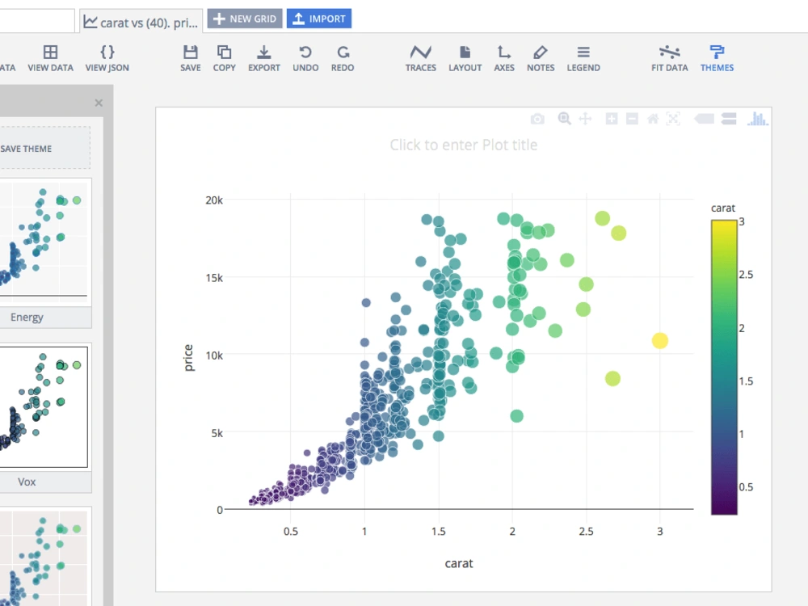Open the Notes annotation tool
The width and height of the screenshot is (808, 606).
pos(540,57)
